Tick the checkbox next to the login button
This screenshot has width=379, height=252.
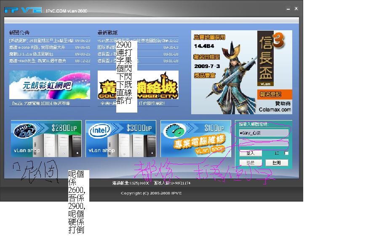coord(286,153)
